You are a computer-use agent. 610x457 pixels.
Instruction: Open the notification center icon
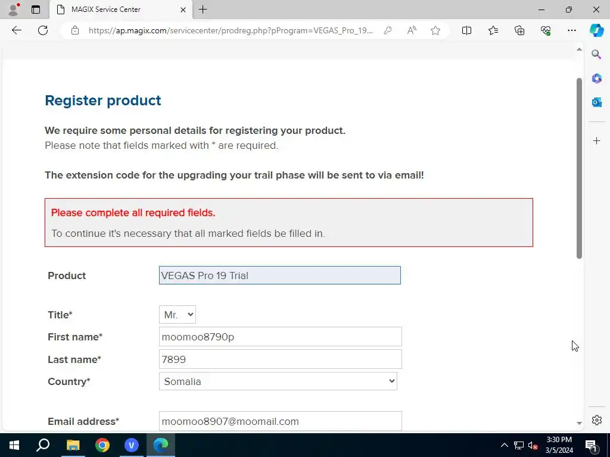[x=591, y=445]
